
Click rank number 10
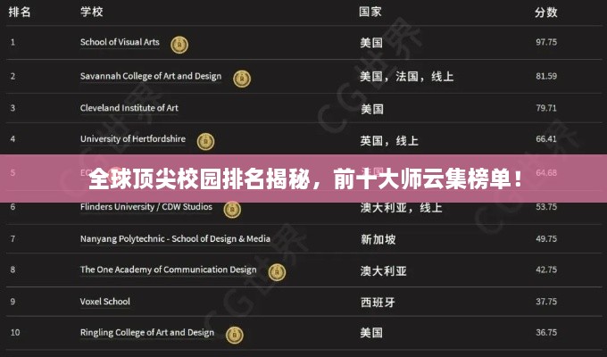[x=15, y=333]
